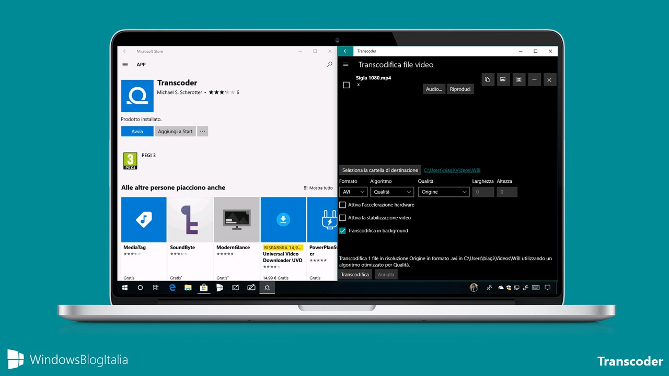Screen dimensions: 669x376
Task: Open the Formato AVI dropdown
Action: [353, 192]
